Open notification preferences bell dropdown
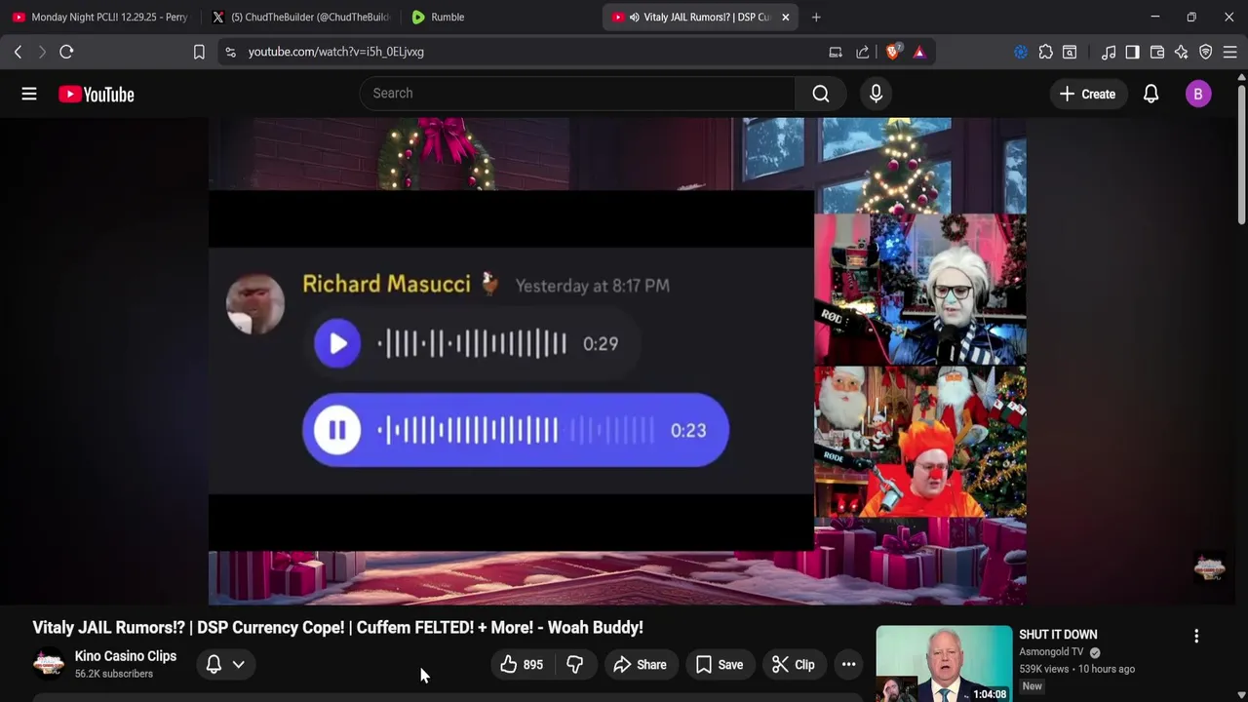Screen dimensions: 1248x702 pos(225,665)
